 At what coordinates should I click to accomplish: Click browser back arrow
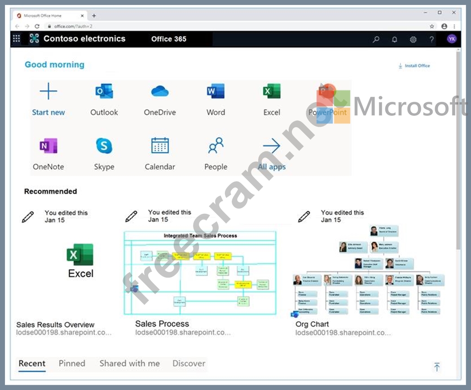click(x=17, y=26)
